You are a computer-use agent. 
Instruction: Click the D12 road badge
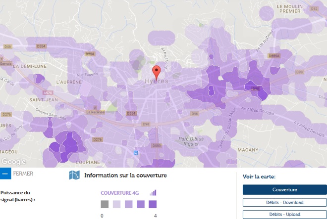tap(314, 9)
